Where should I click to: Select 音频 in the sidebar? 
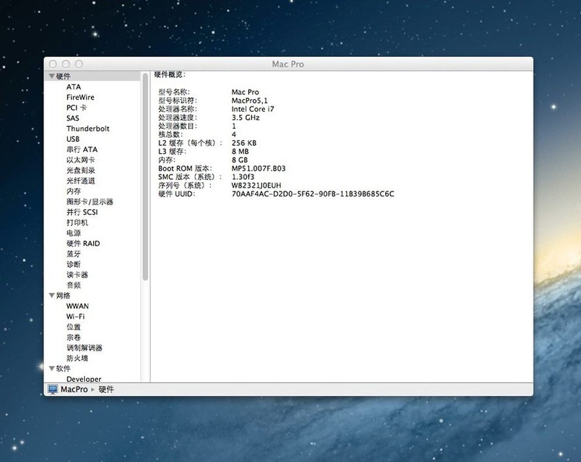tap(74, 285)
